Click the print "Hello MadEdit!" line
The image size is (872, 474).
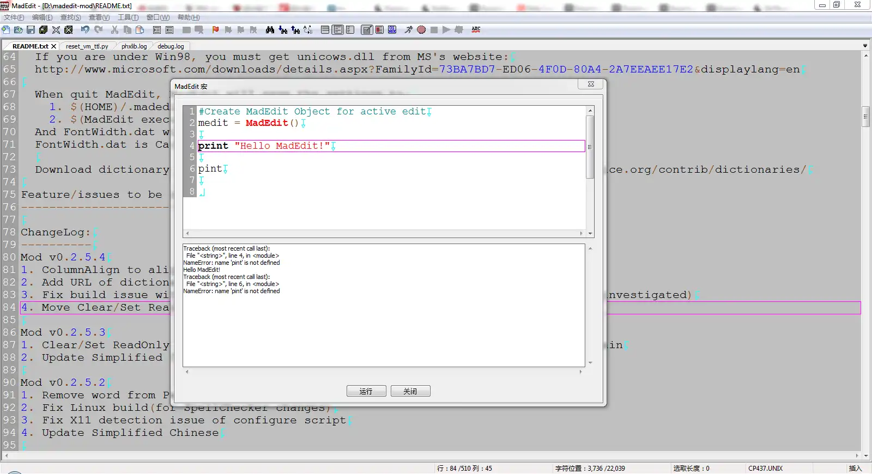[391, 146]
